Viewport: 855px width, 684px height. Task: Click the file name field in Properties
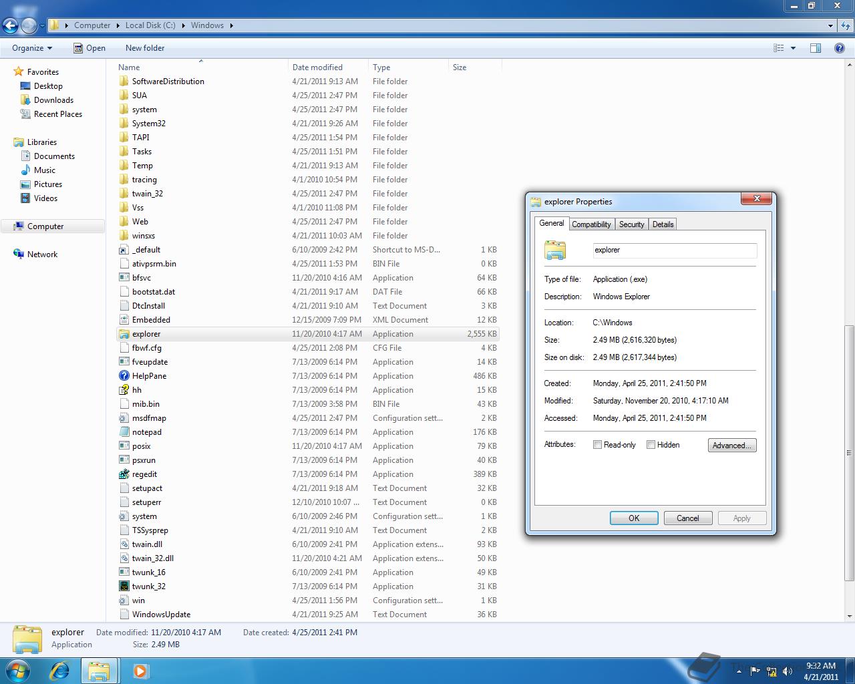675,250
